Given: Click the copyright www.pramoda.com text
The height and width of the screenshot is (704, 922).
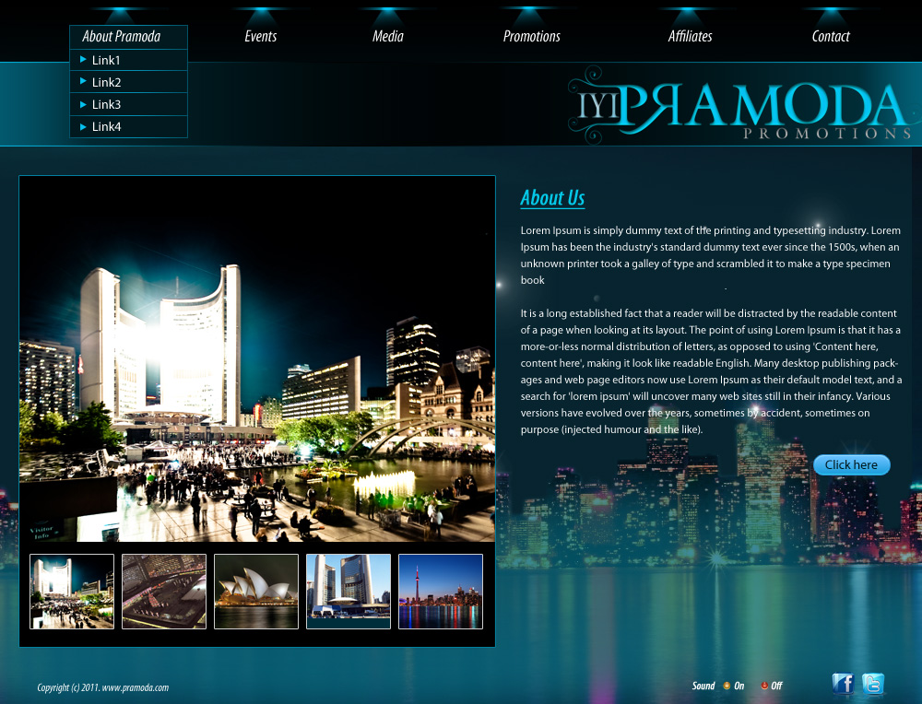Looking at the screenshot, I should point(103,687).
